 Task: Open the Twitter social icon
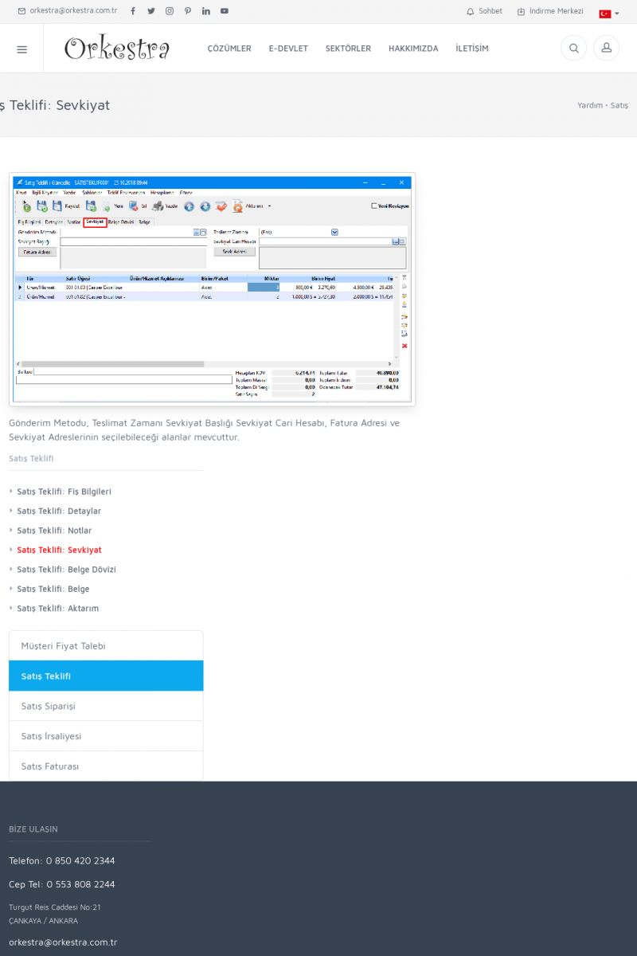(x=151, y=11)
